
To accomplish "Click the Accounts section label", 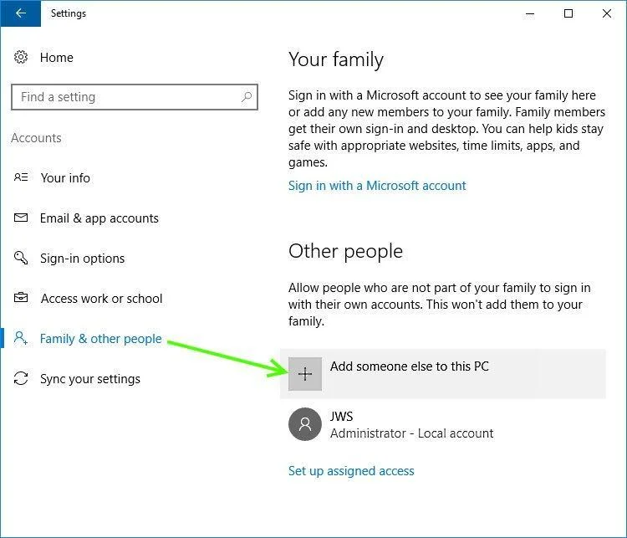I will [x=36, y=138].
